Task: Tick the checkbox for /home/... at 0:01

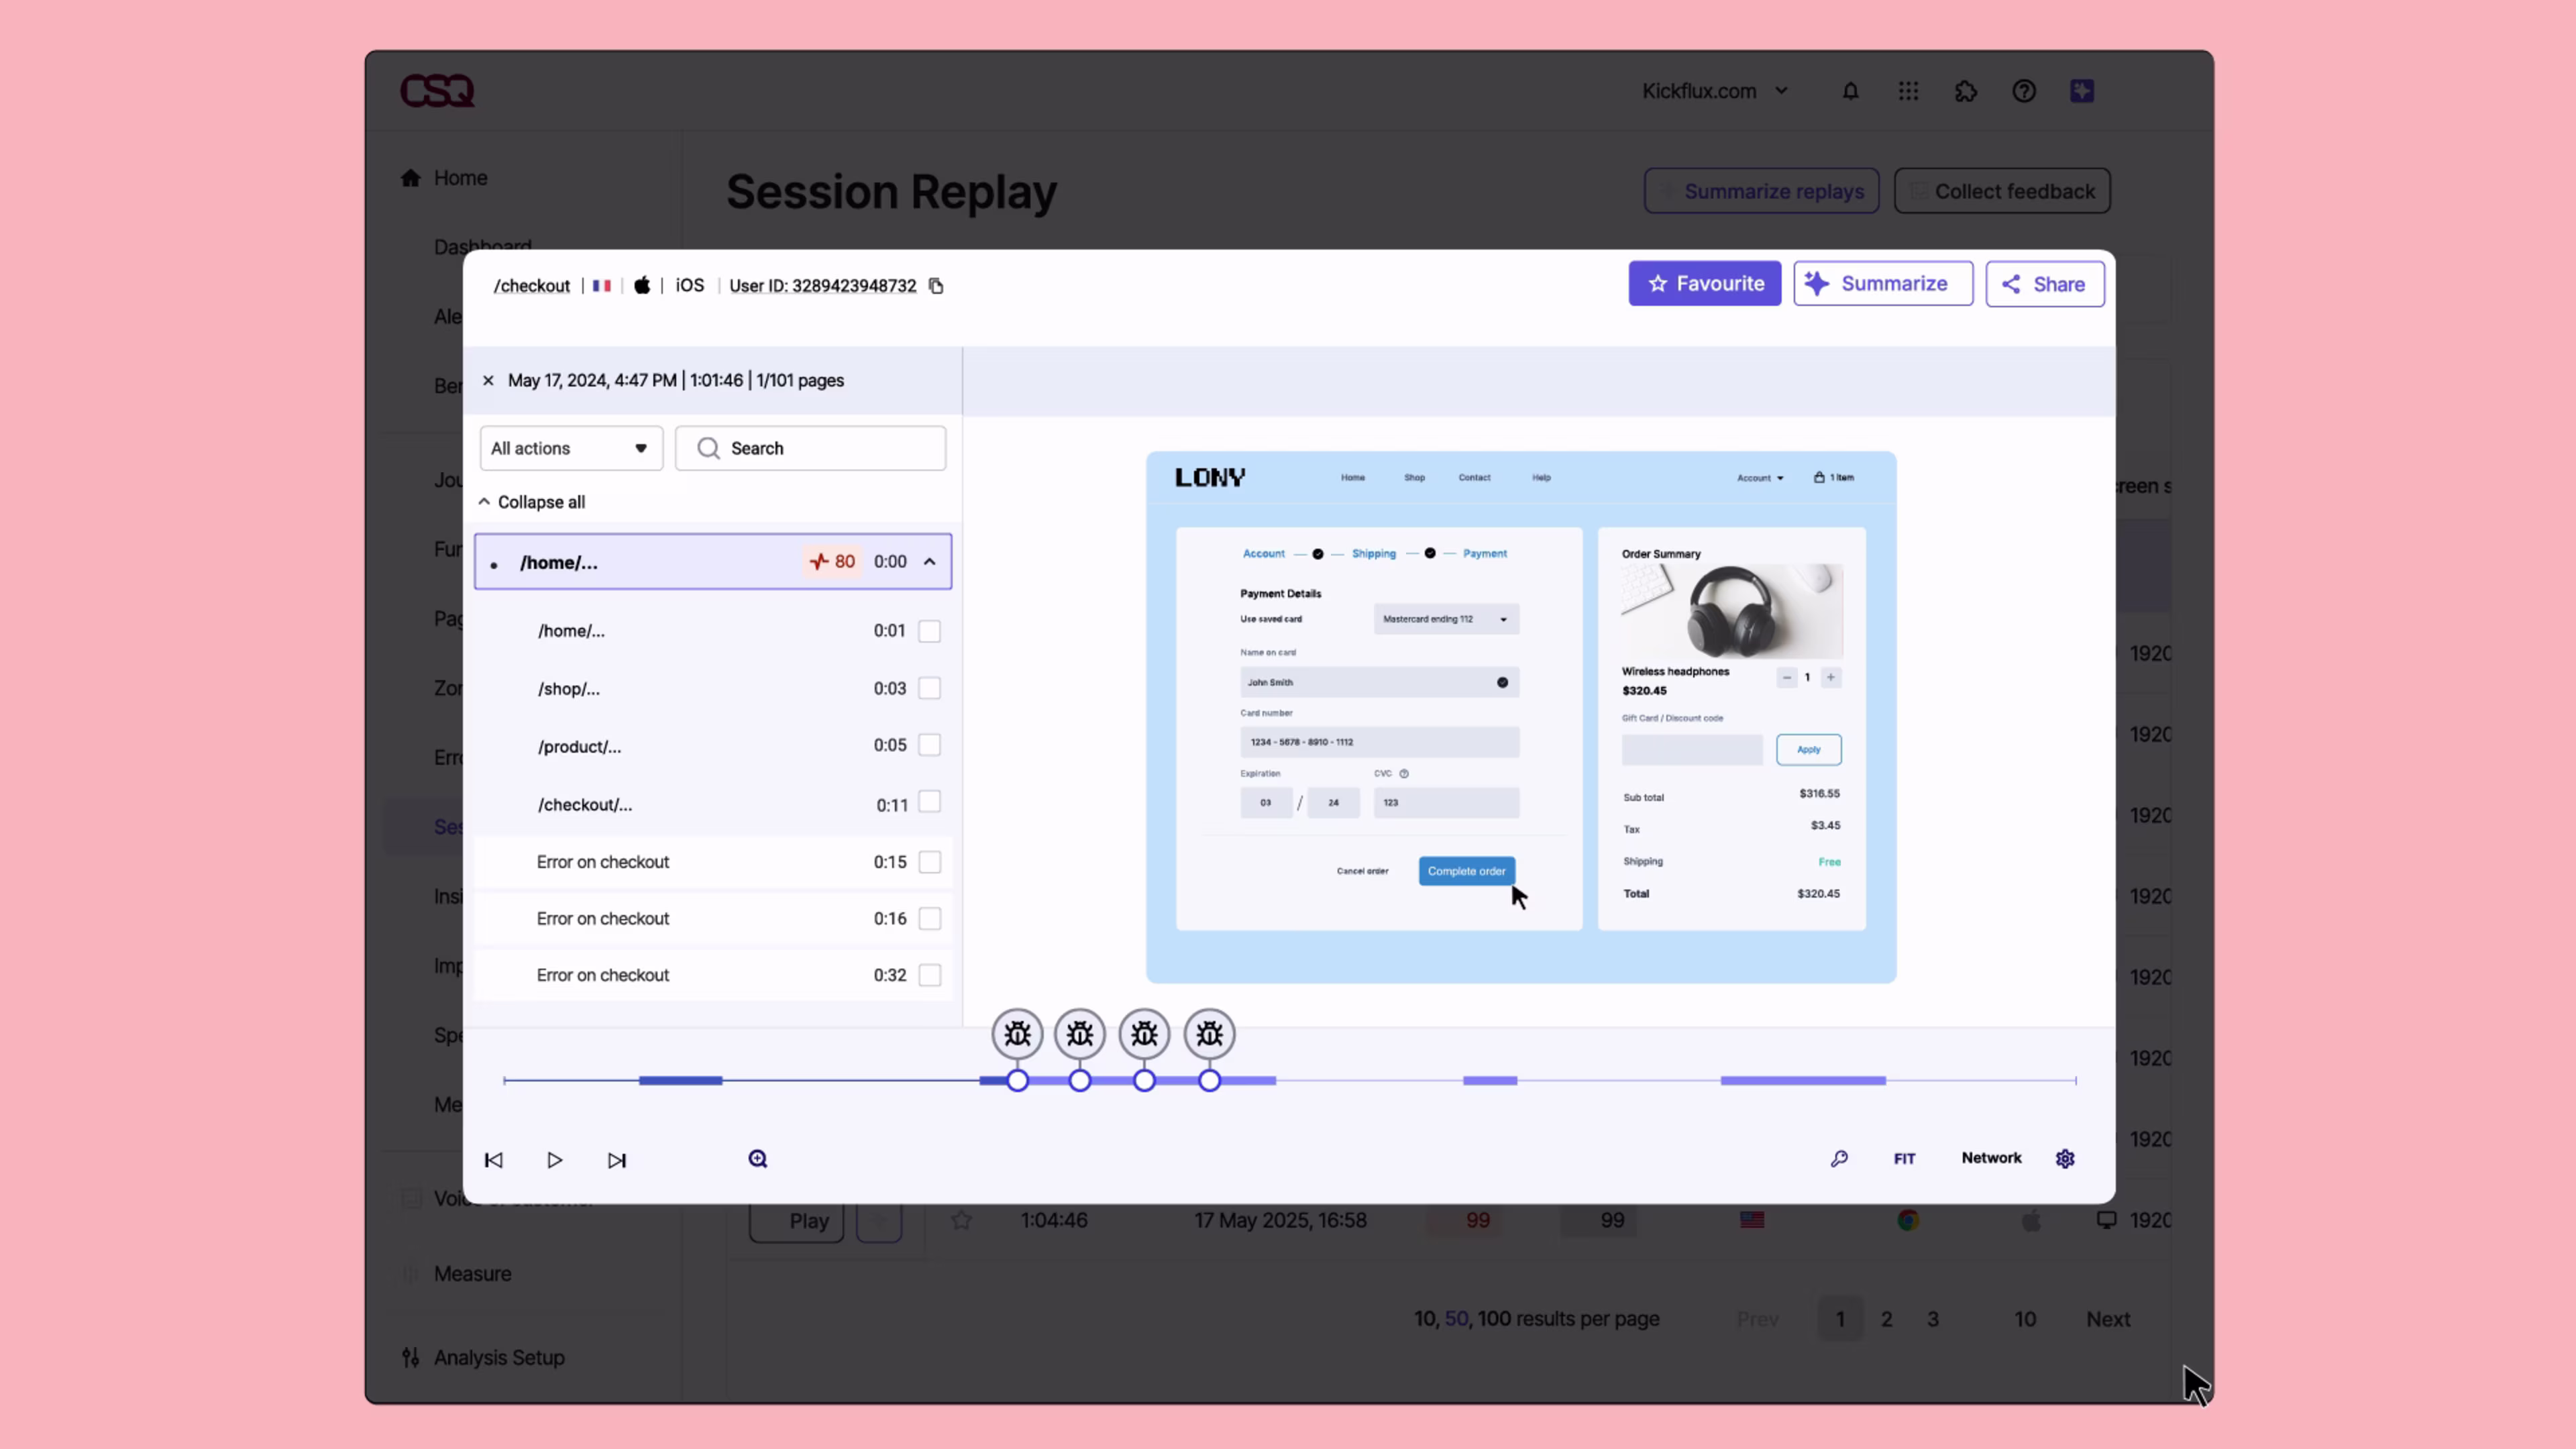Action: pyautogui.click(x=929, y=631)
